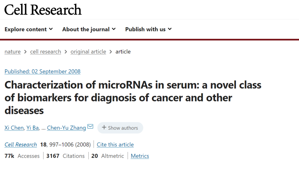Image resolution: width=299 pixels, height=173 pixels.
Task: Go to the nature breadcrumb link
Action: [x=12, y=52]
